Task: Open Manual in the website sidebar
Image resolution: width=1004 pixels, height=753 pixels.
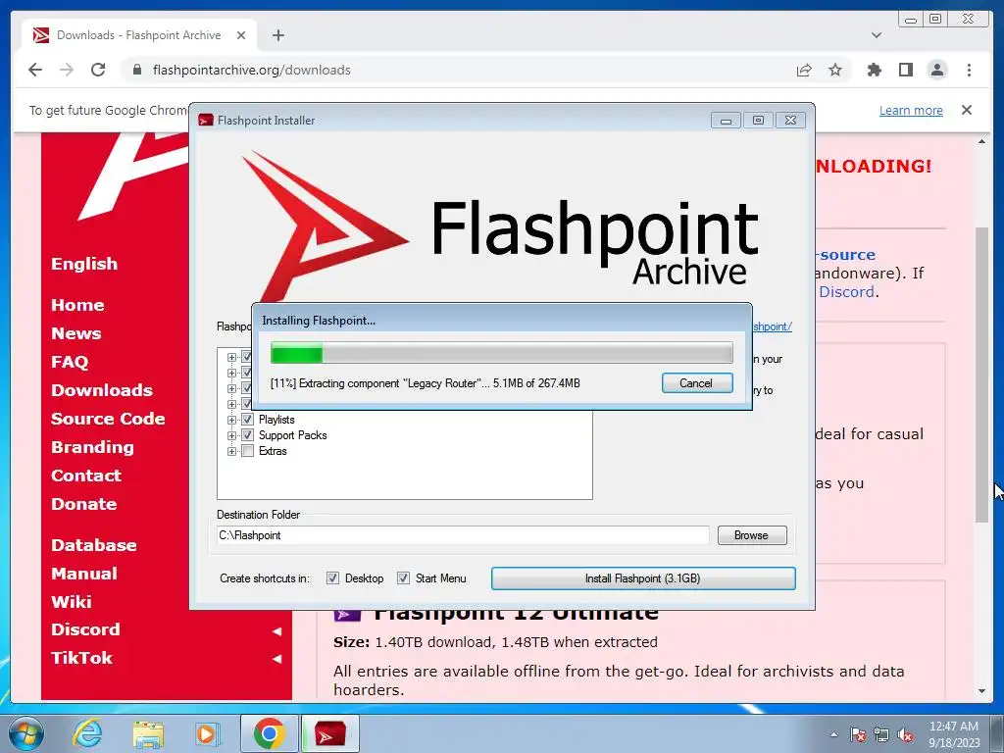Action: point(84,573)
